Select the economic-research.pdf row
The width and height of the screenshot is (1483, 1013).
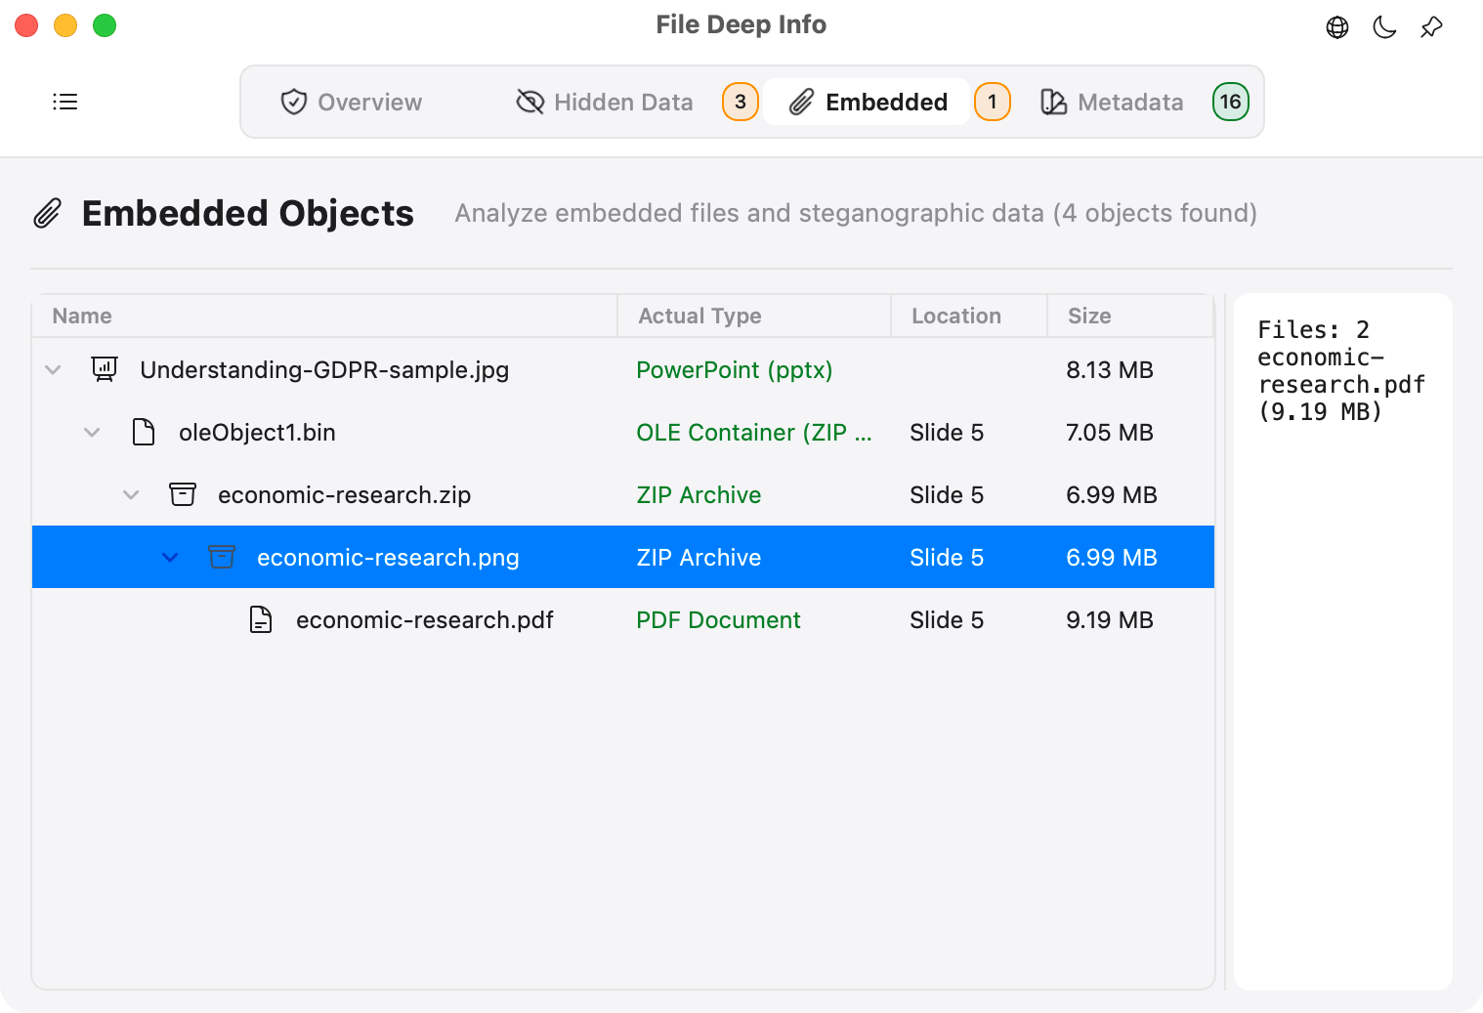point(623,619)
